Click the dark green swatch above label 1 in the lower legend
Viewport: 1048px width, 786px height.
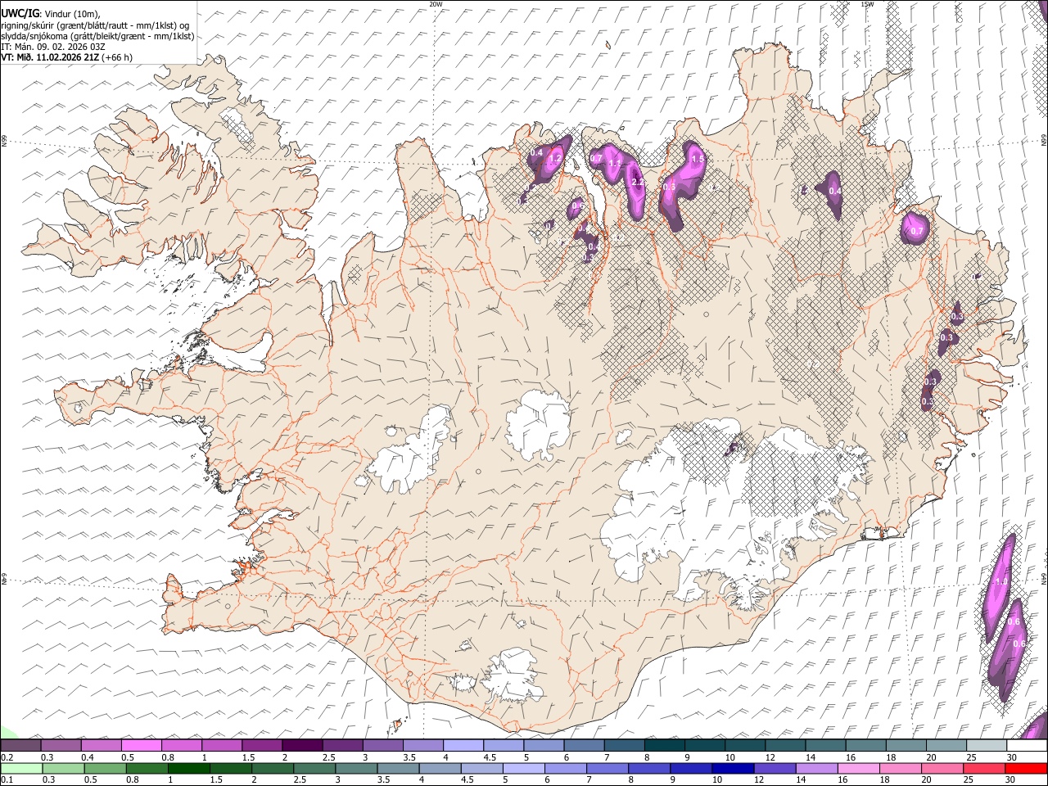coord(188,768)
